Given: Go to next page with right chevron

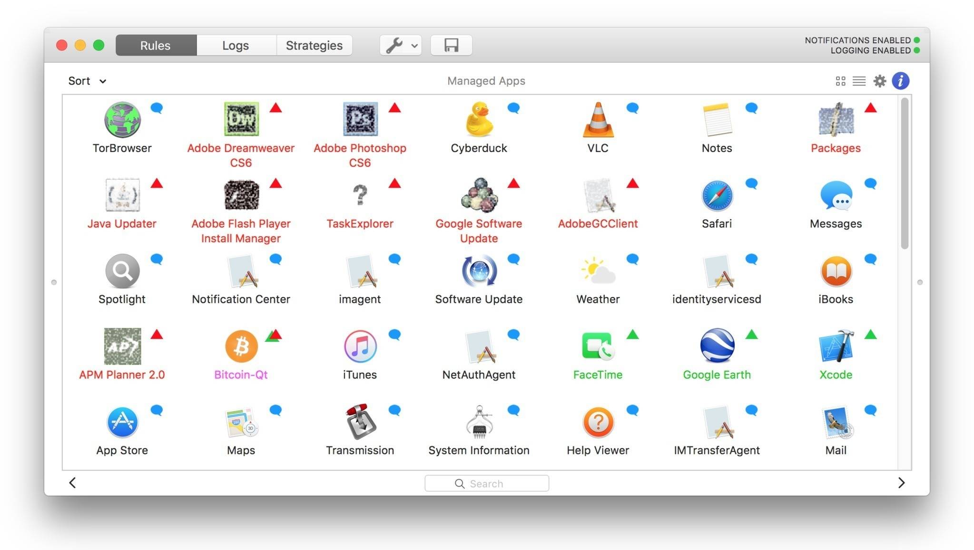Looking at the screenshot, I should [x=901, y=483].
